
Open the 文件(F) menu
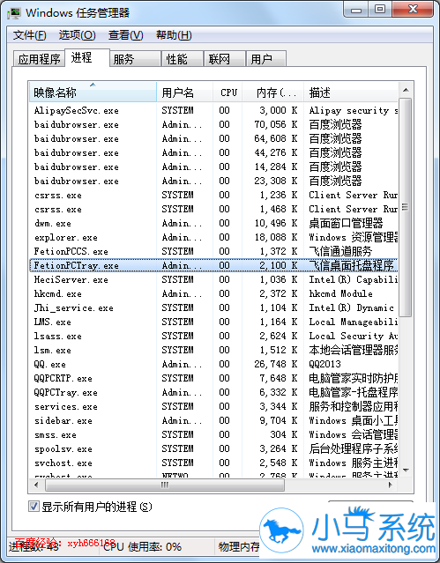coord(30,35)
